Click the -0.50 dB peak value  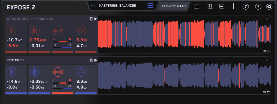click(x=37, y=87)
